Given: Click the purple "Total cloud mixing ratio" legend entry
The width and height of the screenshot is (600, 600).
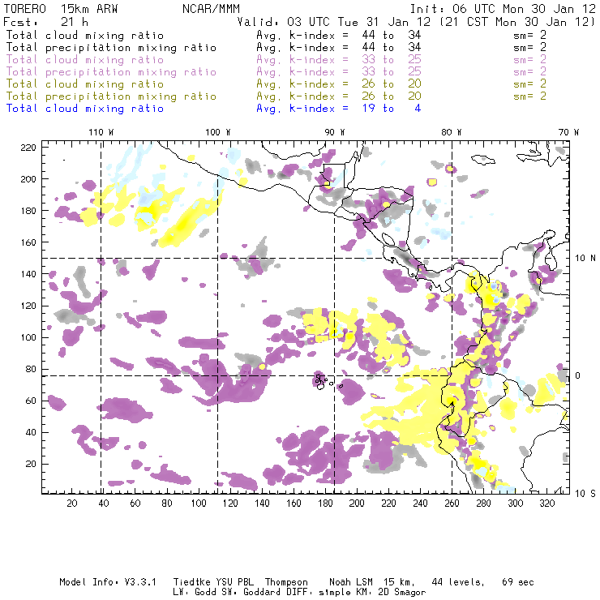Looking at the screenshot, I should (x=85, y=60).
